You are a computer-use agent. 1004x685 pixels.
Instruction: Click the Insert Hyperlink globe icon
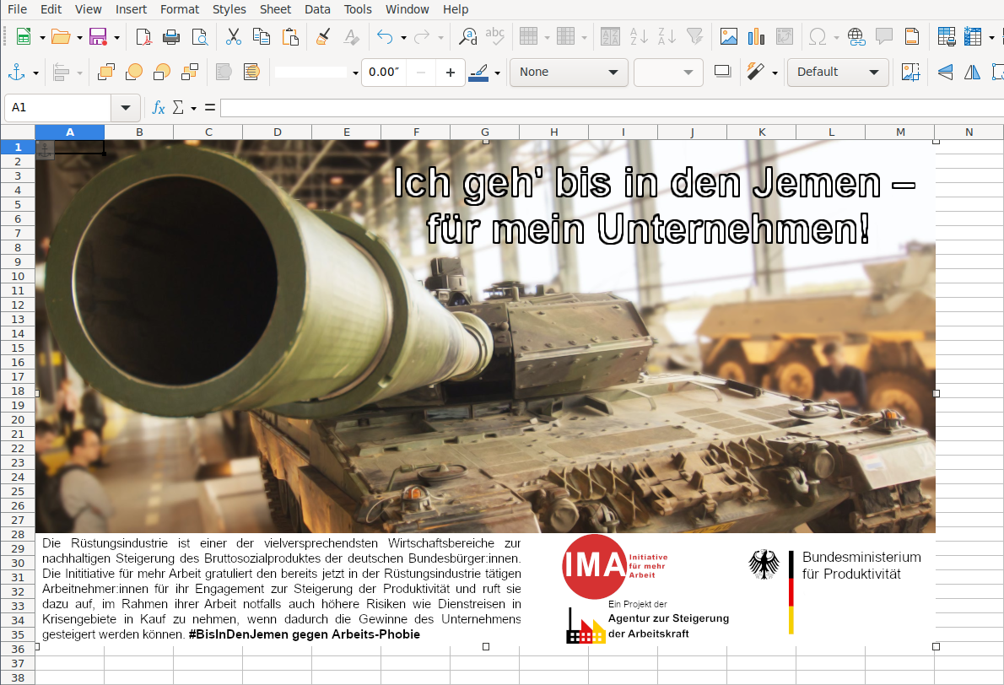pyautogui.click(x=856, y=36)
